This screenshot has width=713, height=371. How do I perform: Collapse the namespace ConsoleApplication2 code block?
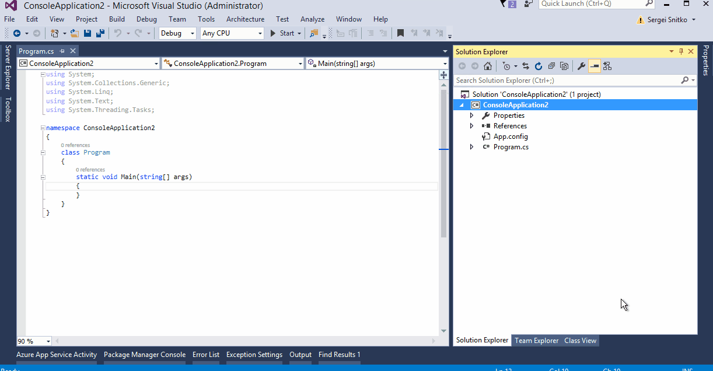(x=43, y=127)
